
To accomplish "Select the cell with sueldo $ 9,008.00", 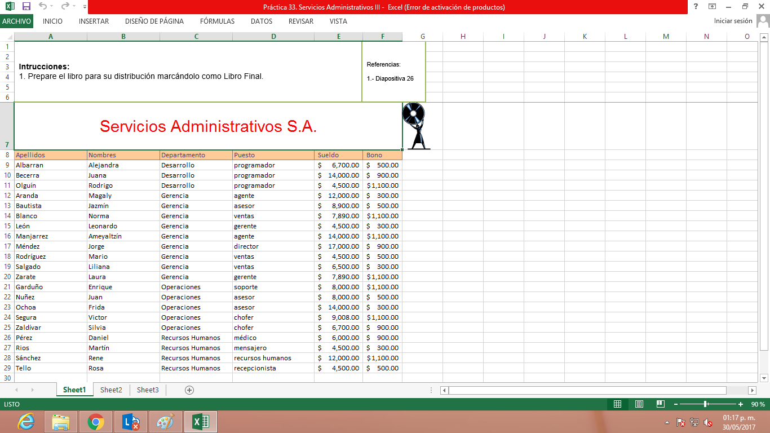I will point(338,317).
